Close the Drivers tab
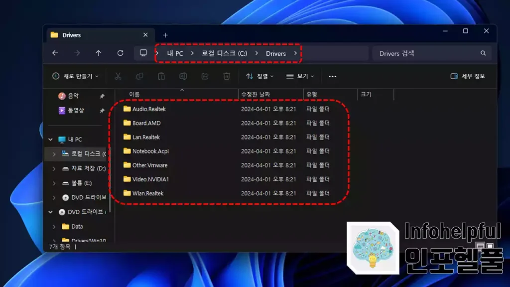 click(x=145, y=34)
